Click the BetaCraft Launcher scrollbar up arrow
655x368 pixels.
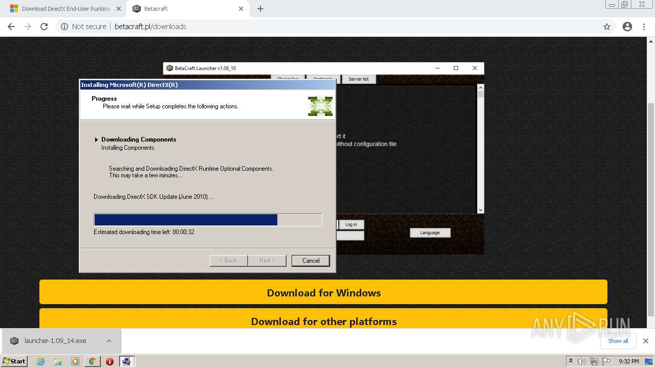click(480, 87)
